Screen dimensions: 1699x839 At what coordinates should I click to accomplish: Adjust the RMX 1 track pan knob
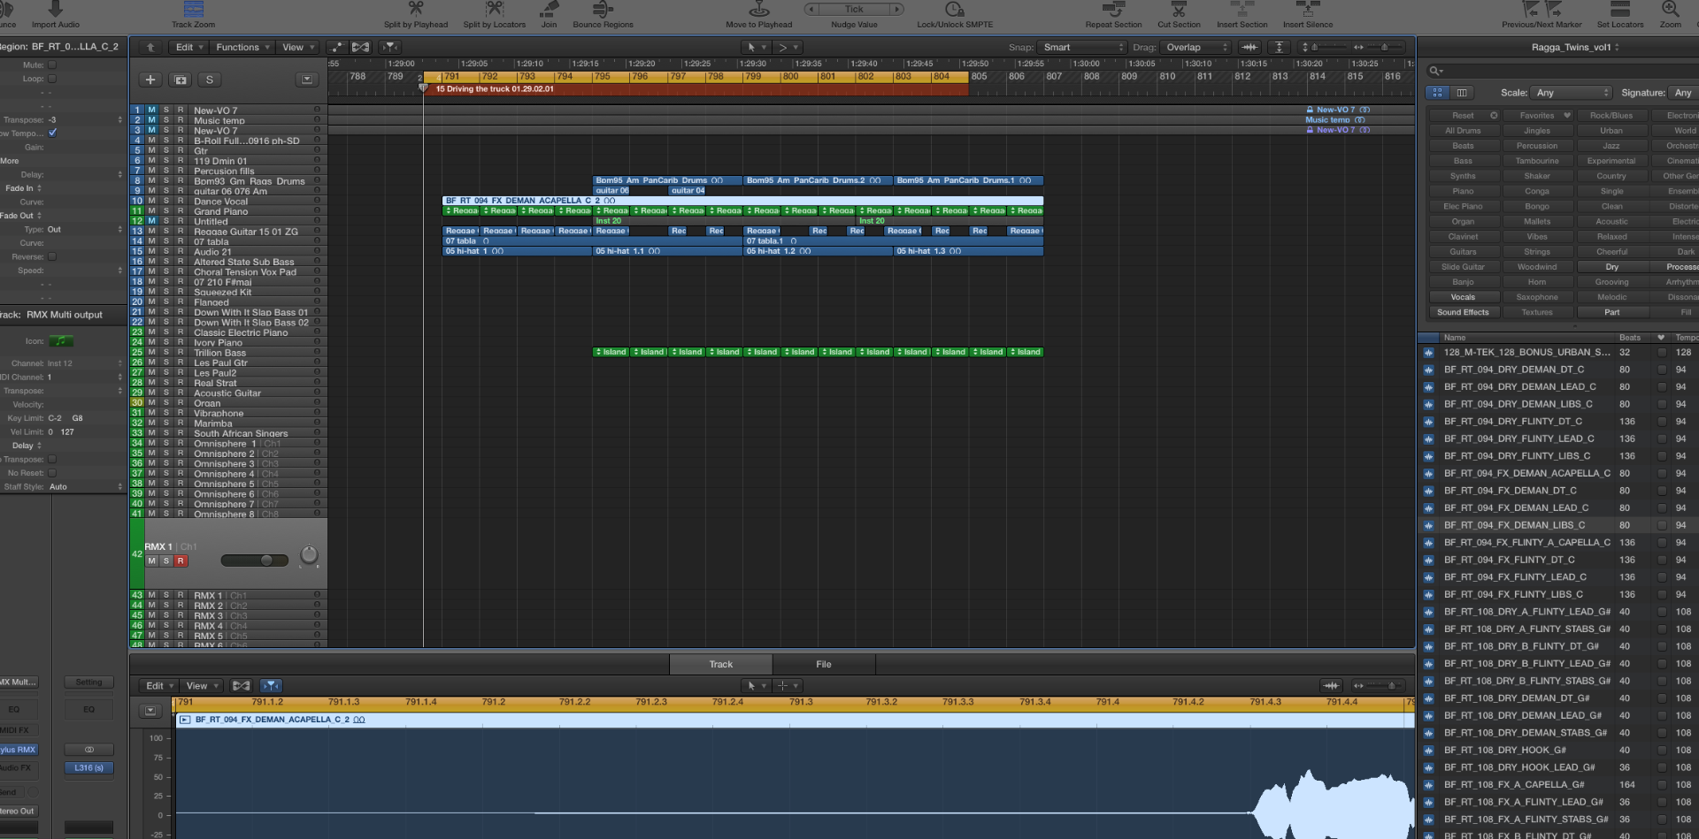click(x=309, y=555)
